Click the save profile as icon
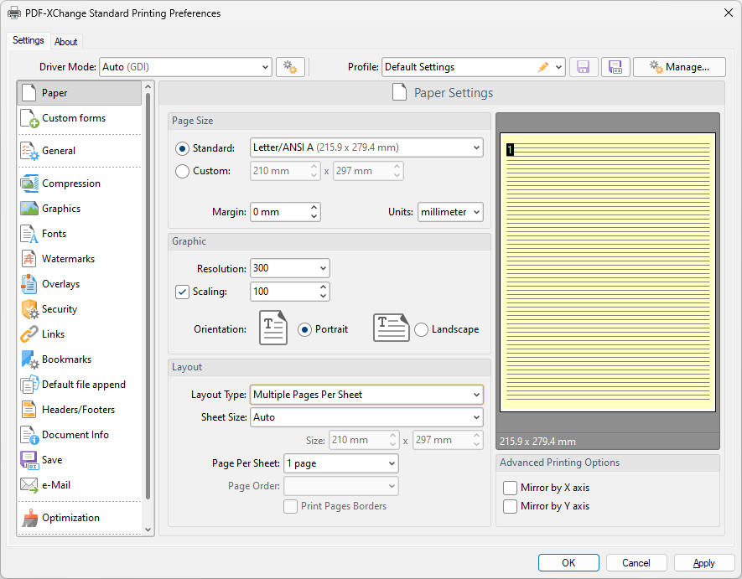The height and width of the screenshot is (579, 742). [615, 67]
